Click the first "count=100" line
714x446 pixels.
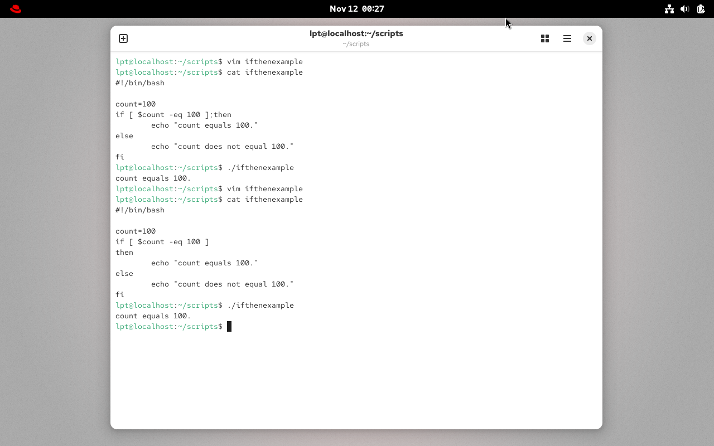(136, 104)
